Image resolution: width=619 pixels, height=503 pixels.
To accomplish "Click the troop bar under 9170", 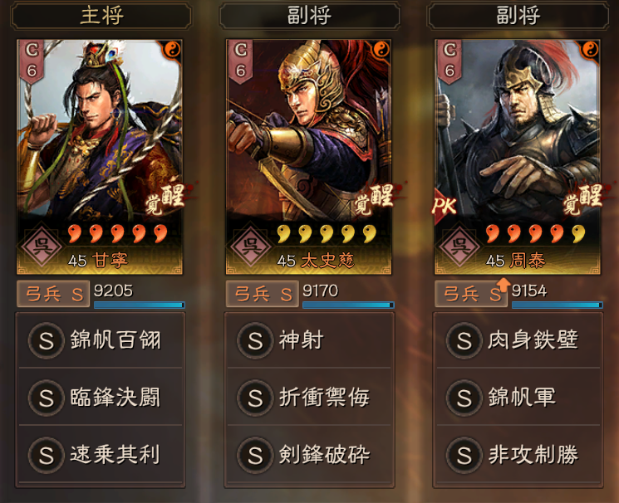I will tap(348, 305).
